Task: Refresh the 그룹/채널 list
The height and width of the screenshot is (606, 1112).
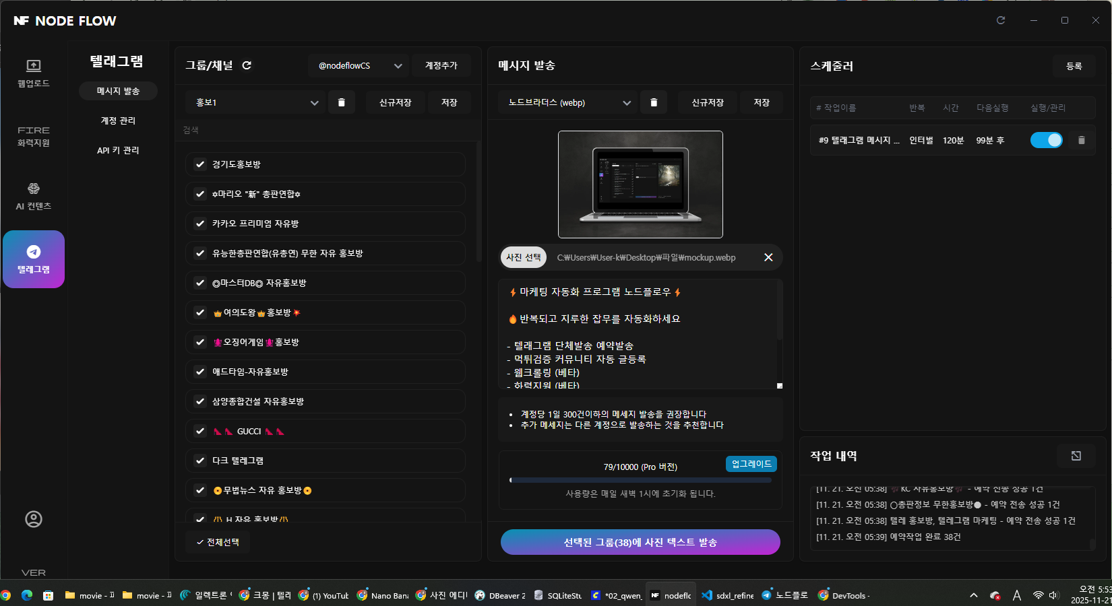Action: 247,65
